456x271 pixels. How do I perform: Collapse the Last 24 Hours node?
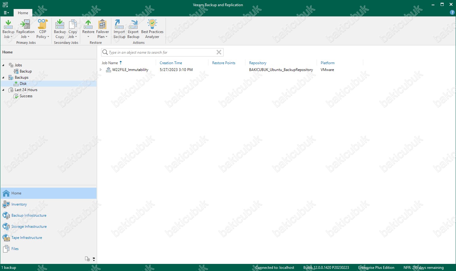point(3,90)
